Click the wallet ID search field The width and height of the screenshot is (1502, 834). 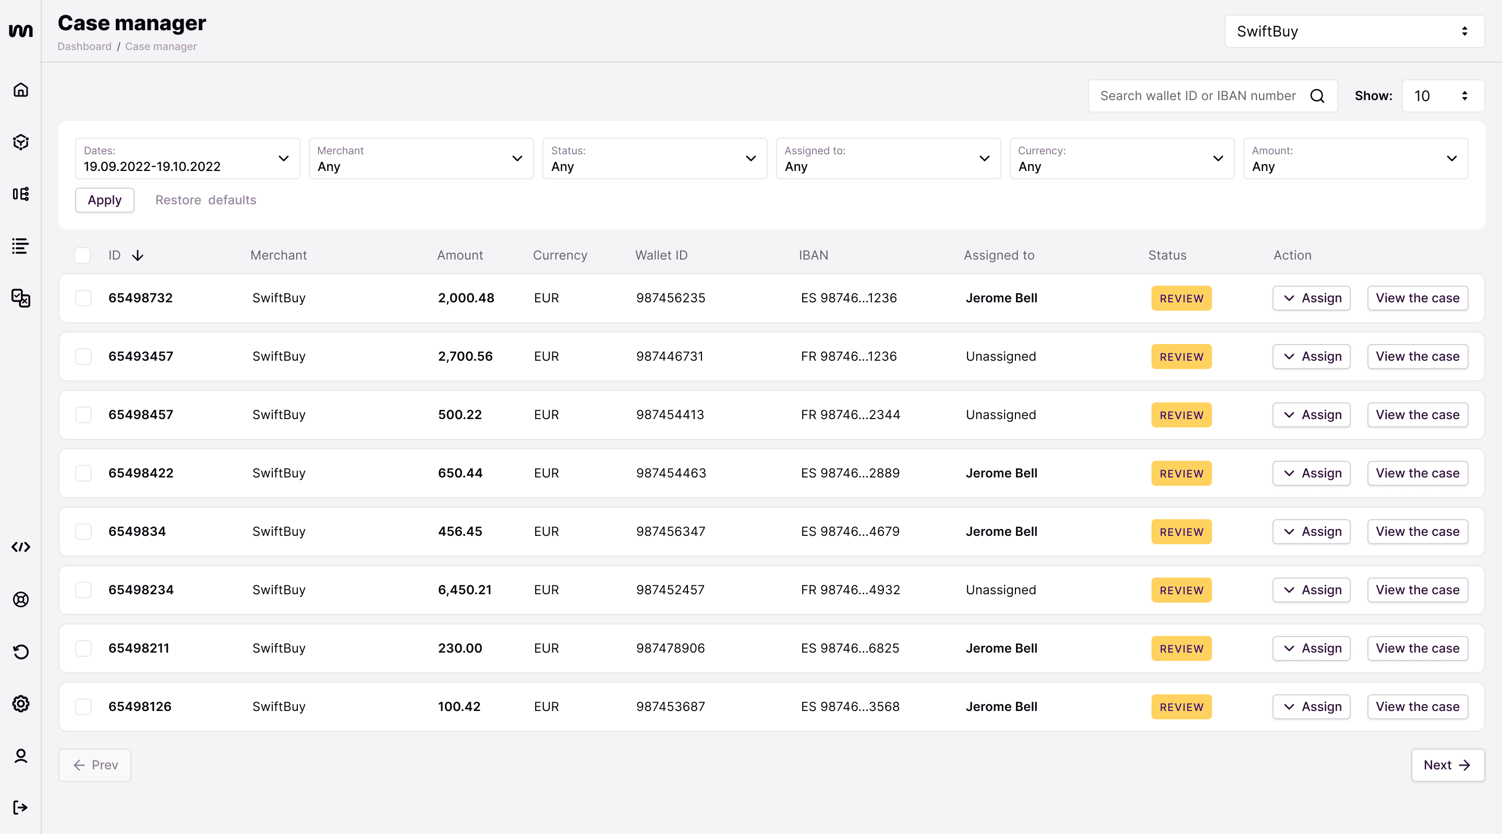[1197, 96]
